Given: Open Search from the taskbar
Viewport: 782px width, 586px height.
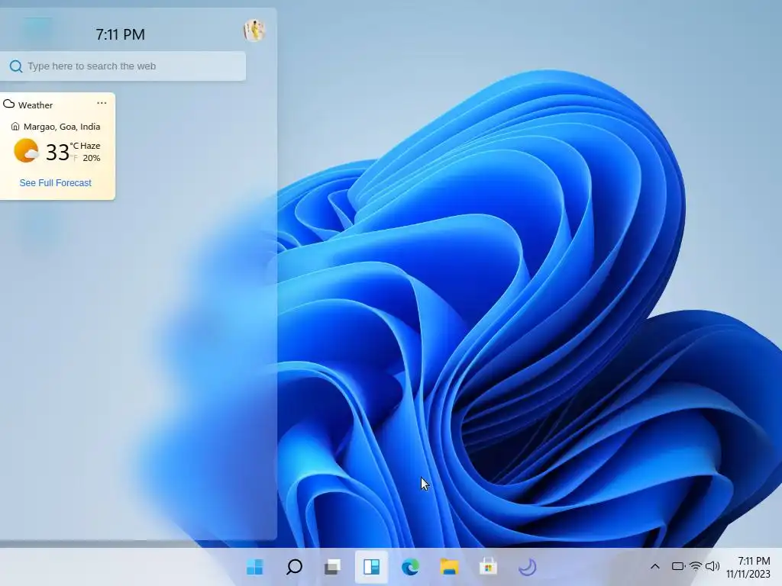Looking at the screenshot, I should (294, 567).
